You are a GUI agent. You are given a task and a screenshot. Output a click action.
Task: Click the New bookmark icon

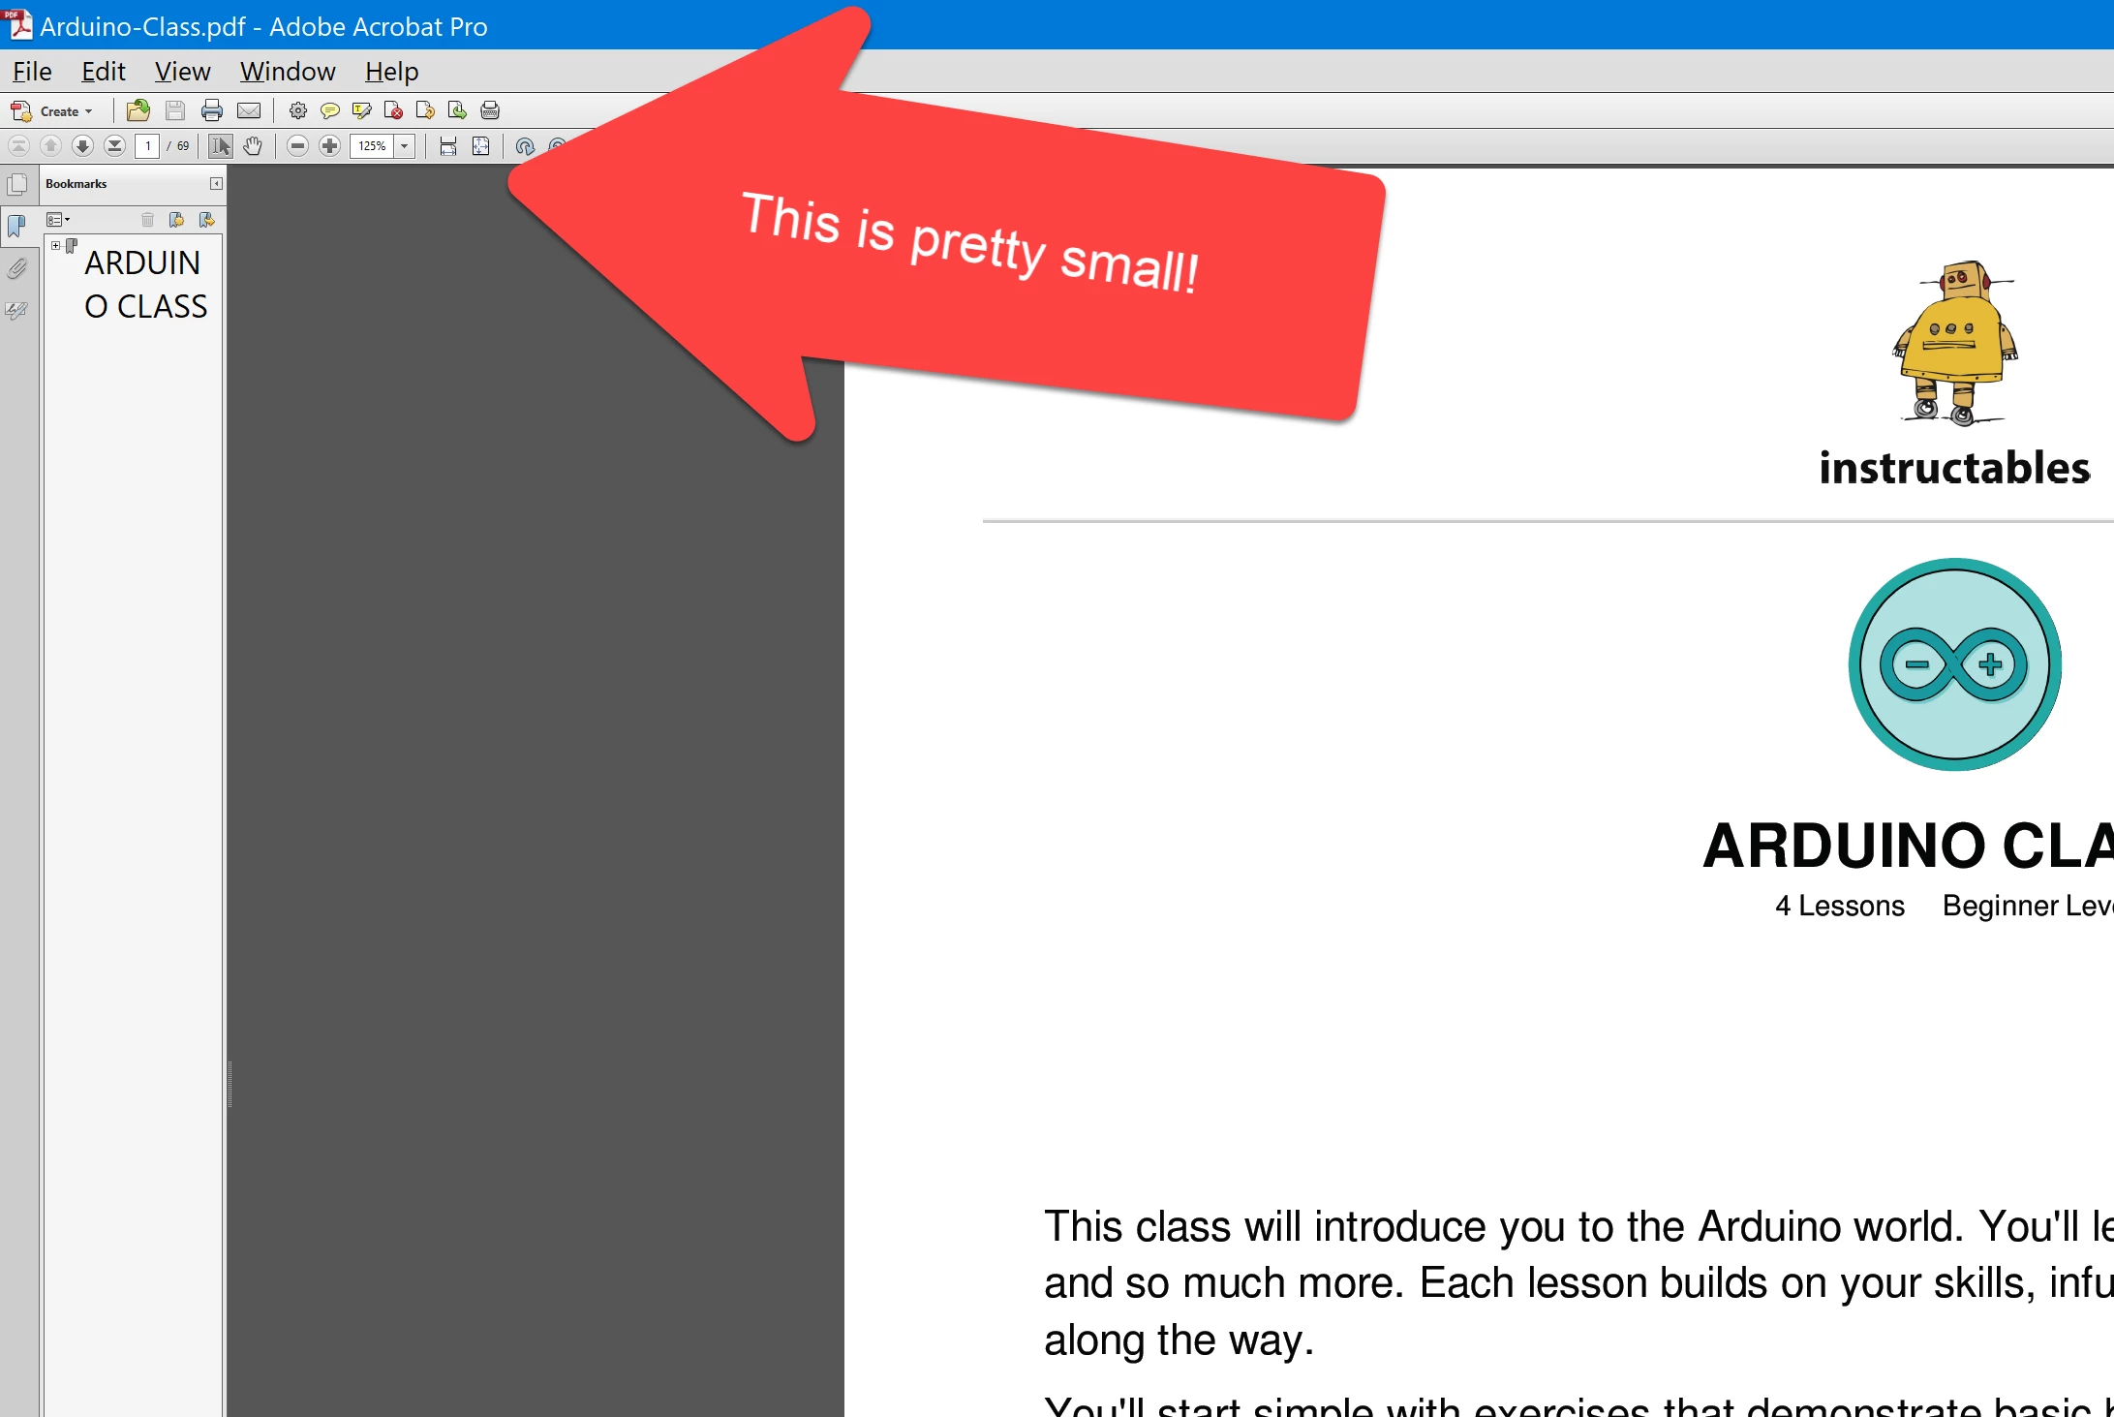pyautogui.click(x=176, y=220)
